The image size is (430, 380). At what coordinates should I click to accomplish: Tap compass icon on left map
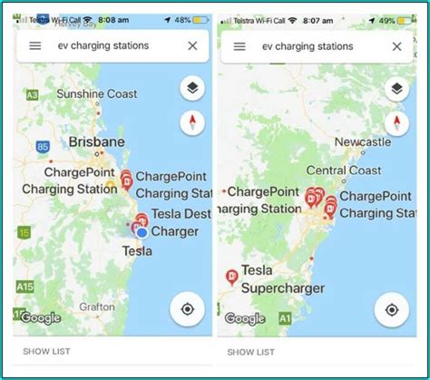pos(192,122)
